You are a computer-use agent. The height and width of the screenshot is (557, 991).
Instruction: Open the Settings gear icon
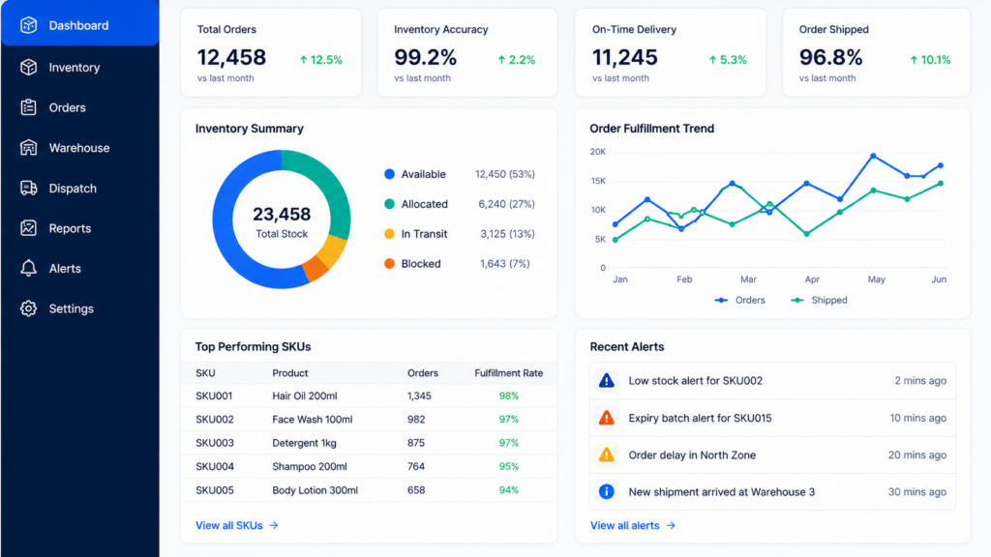[x=28, y=308]
